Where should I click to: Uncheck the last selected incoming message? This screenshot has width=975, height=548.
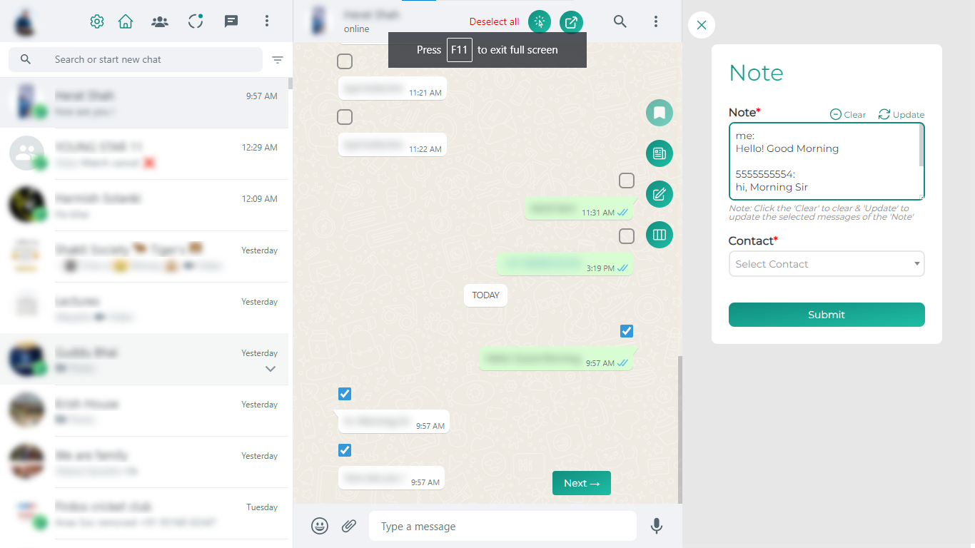coord(345,450)
